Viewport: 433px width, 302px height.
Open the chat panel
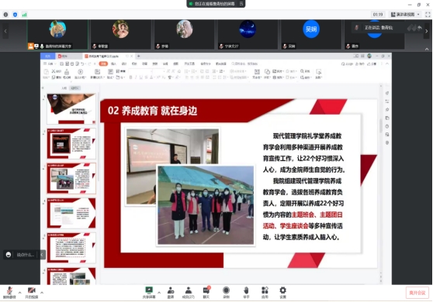206,293
